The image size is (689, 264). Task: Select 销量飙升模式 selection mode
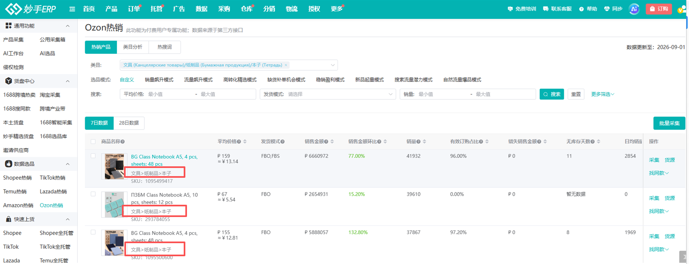[159, 80]
